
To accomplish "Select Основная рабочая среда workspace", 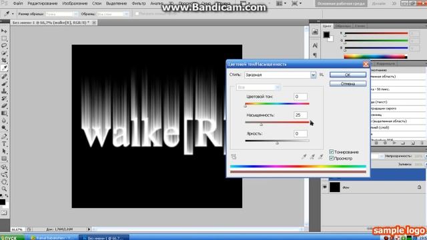I will pos(341,3).
